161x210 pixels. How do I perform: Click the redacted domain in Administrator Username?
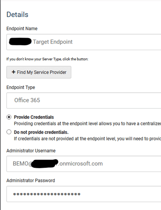[45, 163]
